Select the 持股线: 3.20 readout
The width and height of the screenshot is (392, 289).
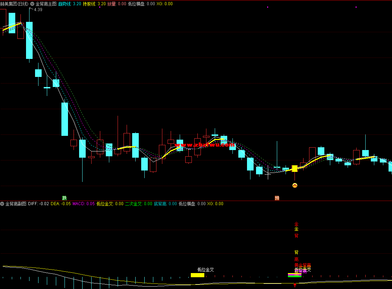pyautogui.click(x=94, y=4)
